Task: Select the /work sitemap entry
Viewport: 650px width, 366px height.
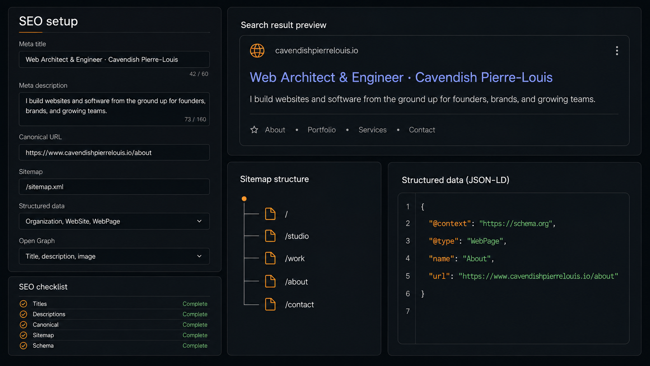Action: [295, 258]
